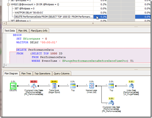The height and width of the screenshot is (118, 152).
Task: Click the highlighted 0.2% cell in DELETE row
Action: coord(100,17)
